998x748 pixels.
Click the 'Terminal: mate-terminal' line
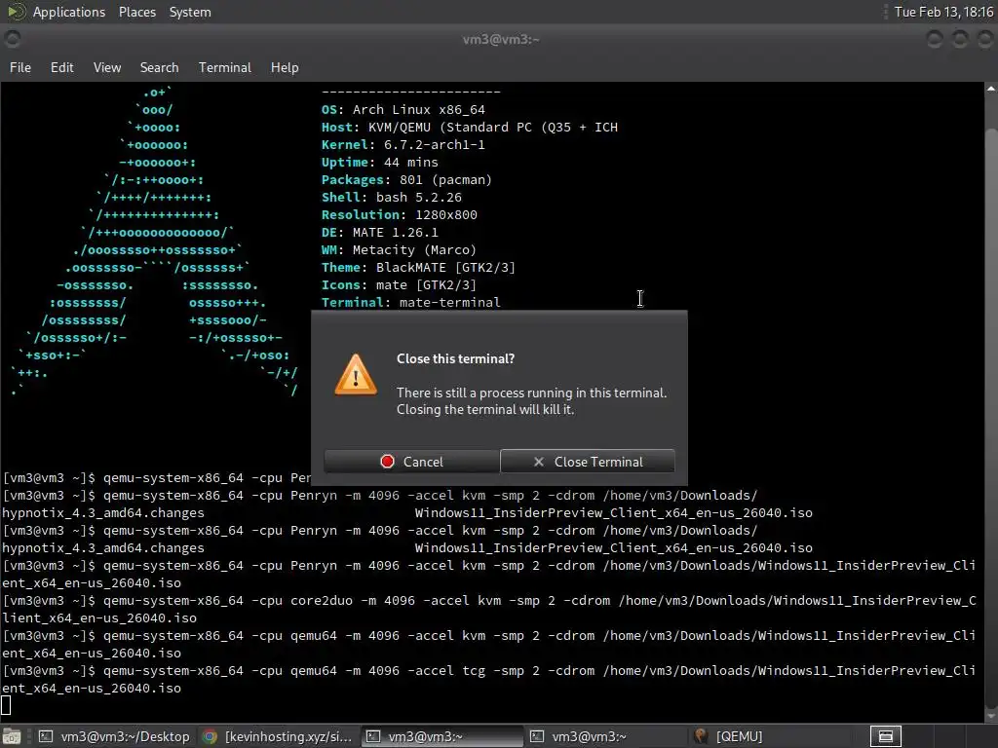(x=410, y=303)
